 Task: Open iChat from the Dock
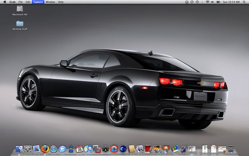click(x=62, y=149)
